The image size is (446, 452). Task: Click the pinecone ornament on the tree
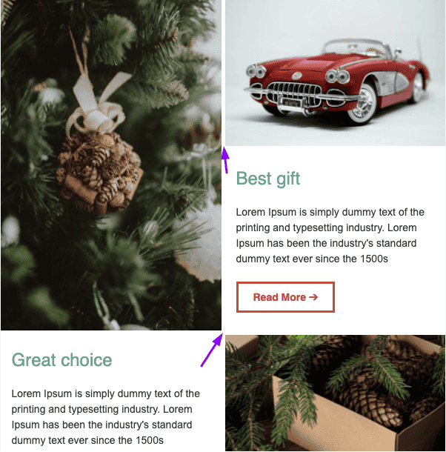click(99, 172)
